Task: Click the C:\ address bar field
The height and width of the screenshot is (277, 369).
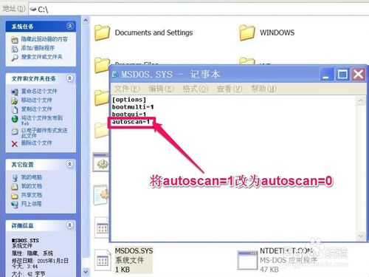Action: [x=199, y=10]
